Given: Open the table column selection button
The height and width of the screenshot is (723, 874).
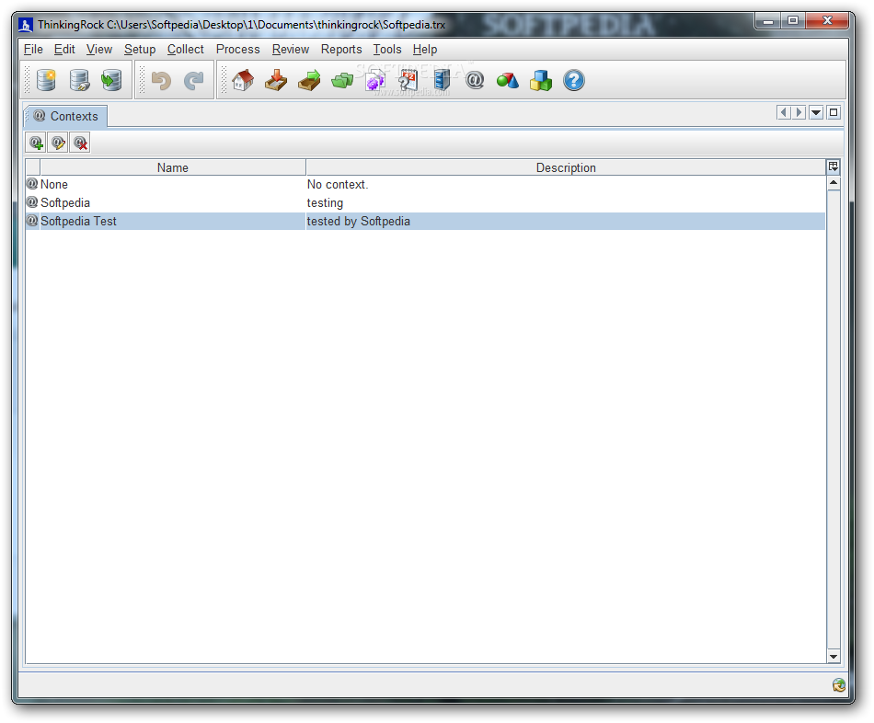Looking at the screenshot, I should point(833,166).
